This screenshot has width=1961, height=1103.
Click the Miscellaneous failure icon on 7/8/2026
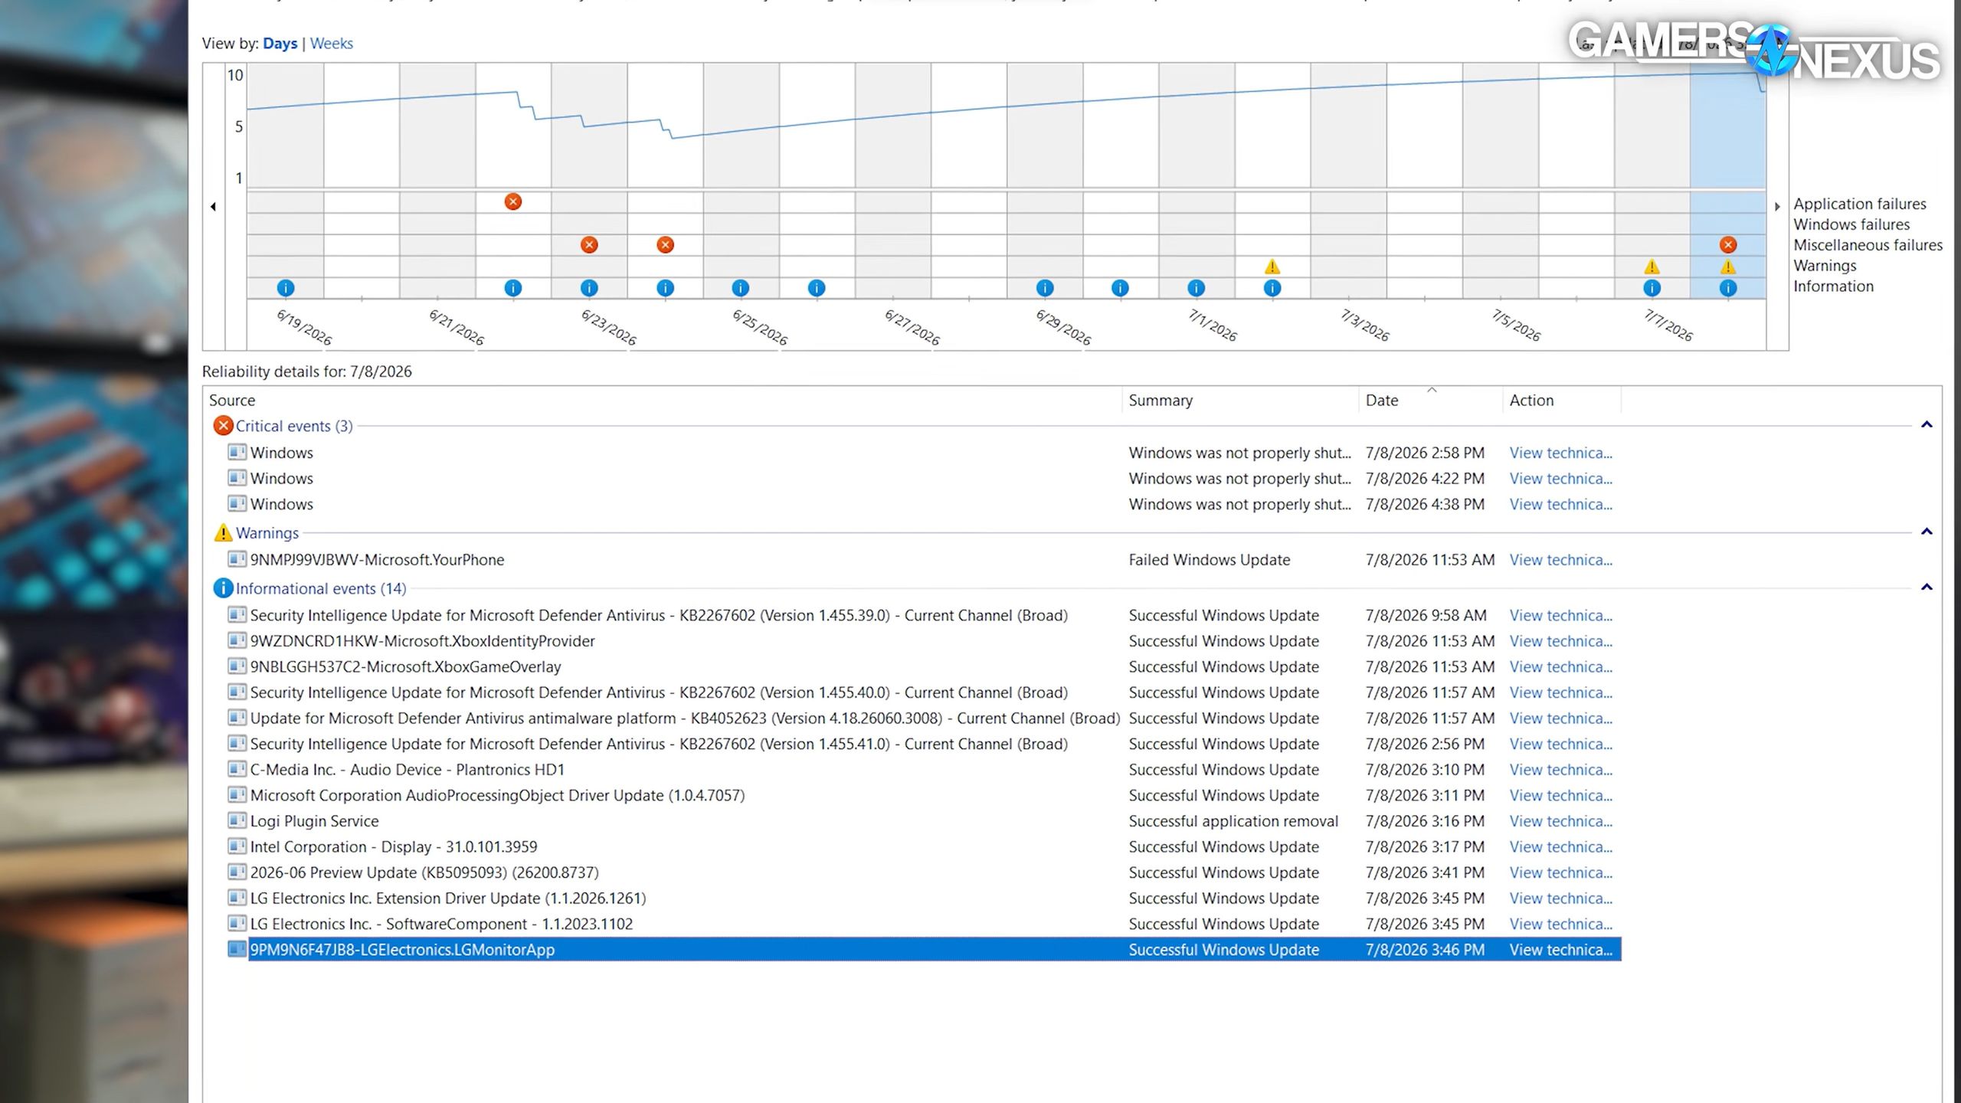tap(1728, 244)
